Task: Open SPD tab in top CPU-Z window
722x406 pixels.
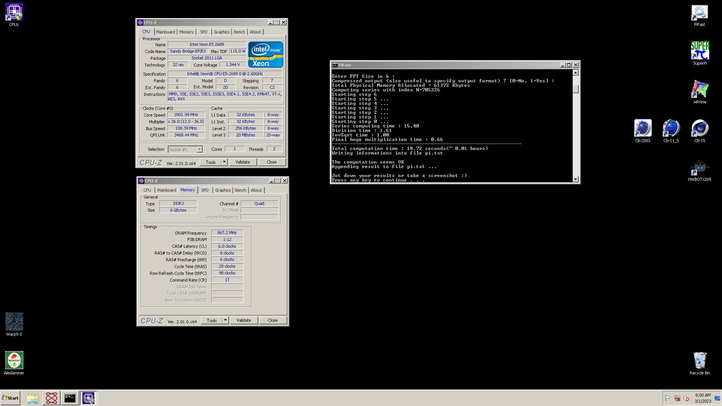Action: point(204,32)
